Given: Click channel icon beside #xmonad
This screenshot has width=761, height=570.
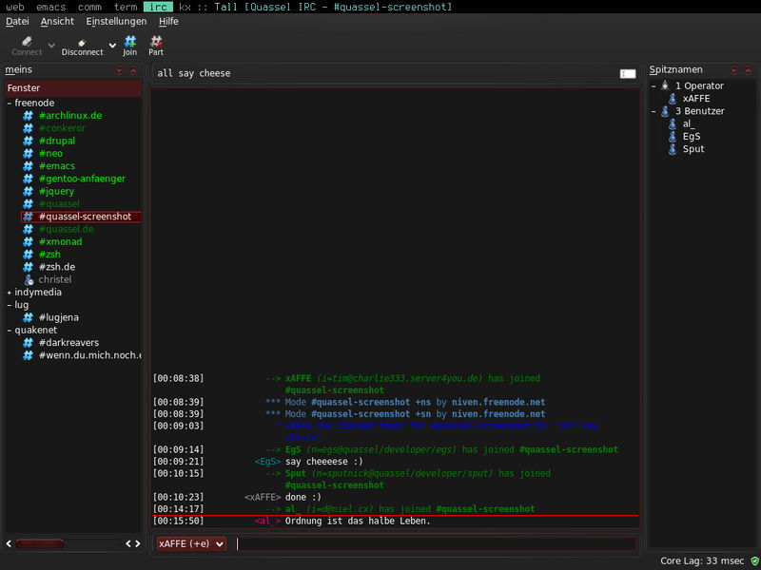Looking at the screenshot, I should (29, 241).
